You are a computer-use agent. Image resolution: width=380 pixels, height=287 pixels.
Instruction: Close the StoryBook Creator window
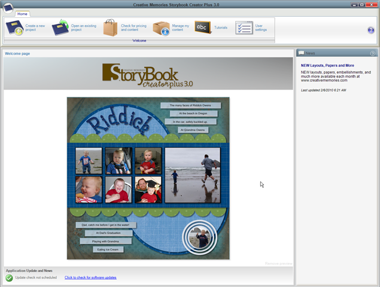coord(371,5)
